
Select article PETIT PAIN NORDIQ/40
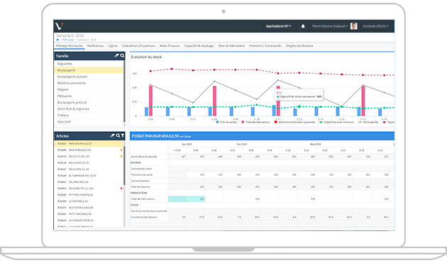tap(89, 195)
